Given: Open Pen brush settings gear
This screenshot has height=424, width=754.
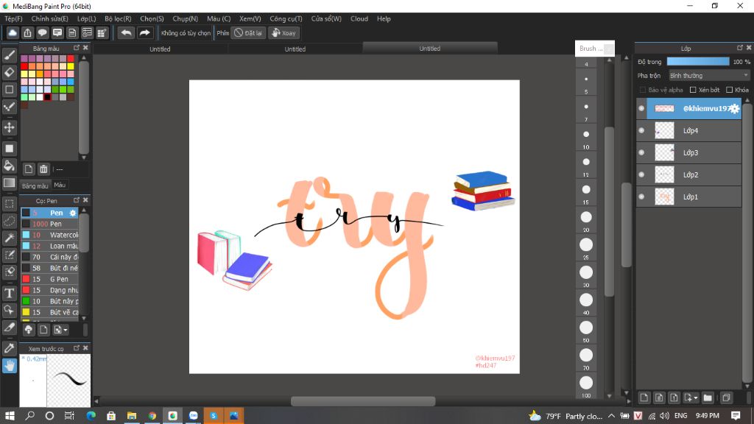Looking at the screenshot, I should (73, 213).
